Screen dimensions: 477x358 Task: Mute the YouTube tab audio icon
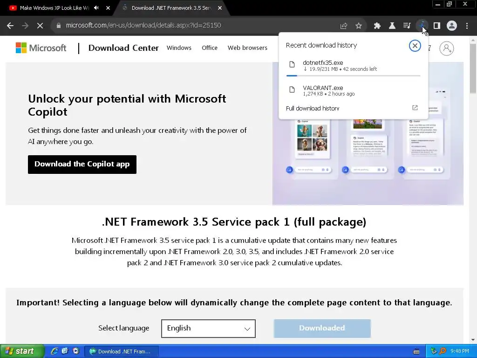[x=96, y=8]
